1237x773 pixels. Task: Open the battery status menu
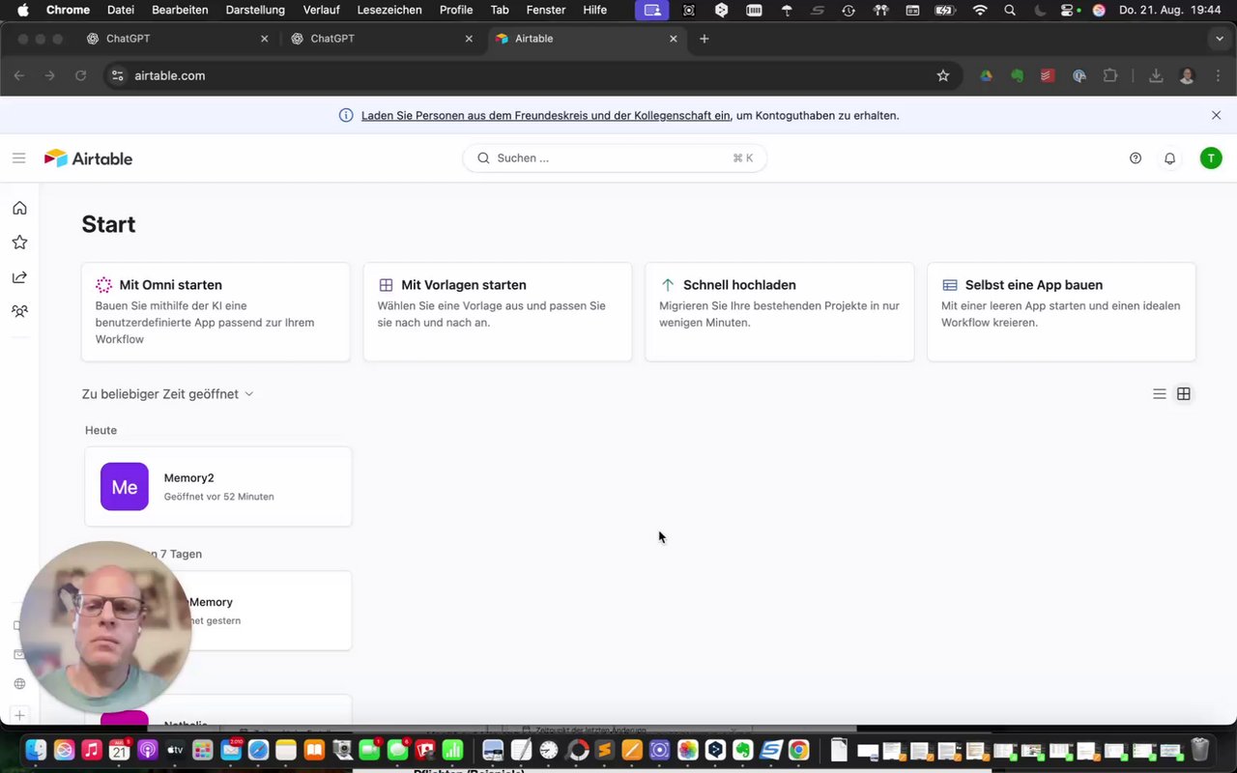pos(946,10)
